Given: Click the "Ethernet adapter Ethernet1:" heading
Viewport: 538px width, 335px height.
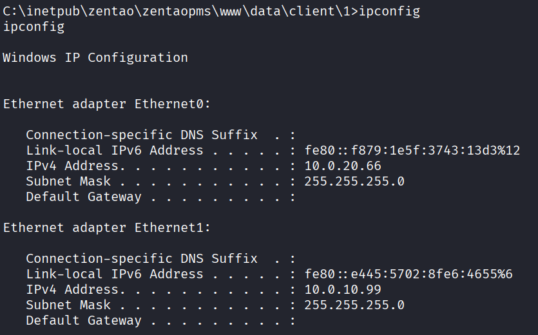Looking at the screenshot, I should (107, 227).
